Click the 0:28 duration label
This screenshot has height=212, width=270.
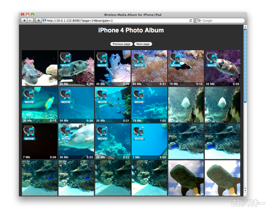(x=90, y=120)
